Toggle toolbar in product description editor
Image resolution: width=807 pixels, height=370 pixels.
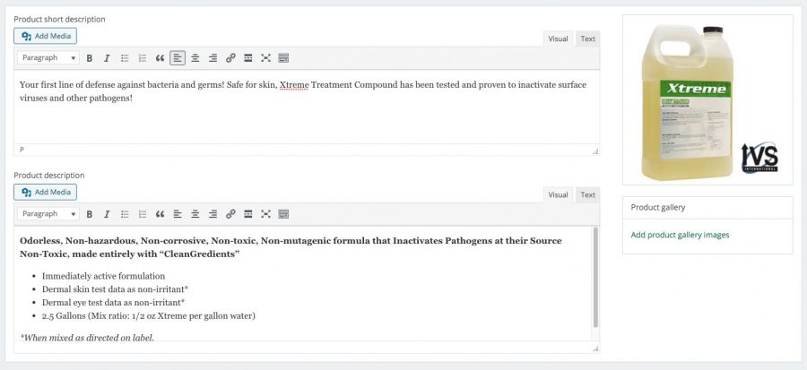[x=283, y=214]
